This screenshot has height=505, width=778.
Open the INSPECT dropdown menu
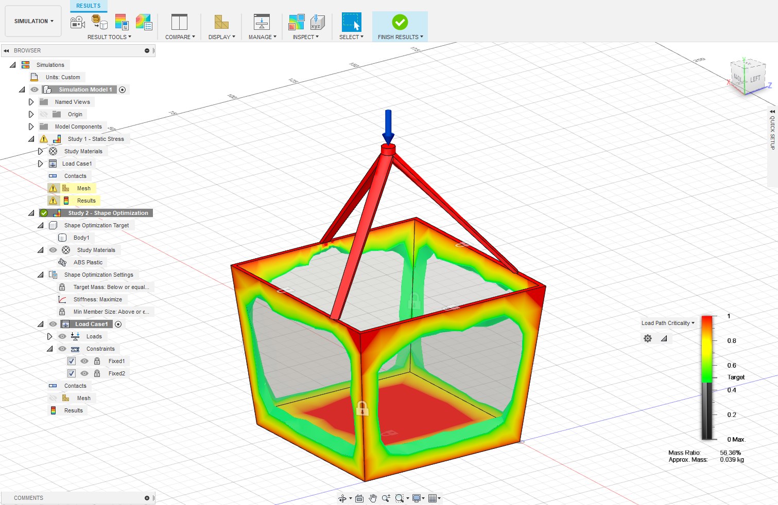click(x=306, y=37)
